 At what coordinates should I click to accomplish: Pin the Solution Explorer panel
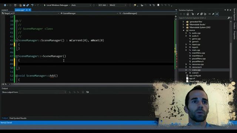coord(228,10)
